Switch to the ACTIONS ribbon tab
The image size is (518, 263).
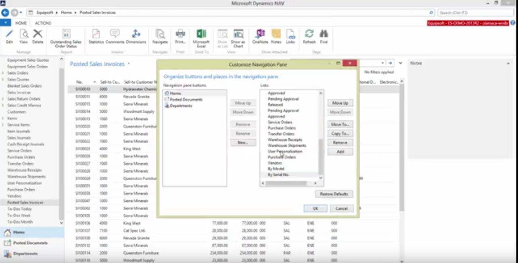point(43,23)
